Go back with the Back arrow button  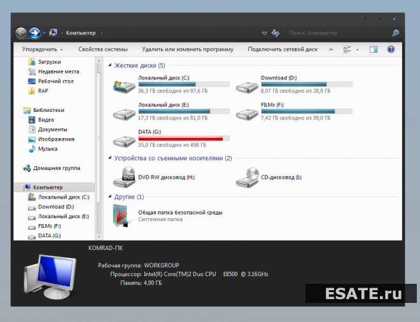(21, 33)
